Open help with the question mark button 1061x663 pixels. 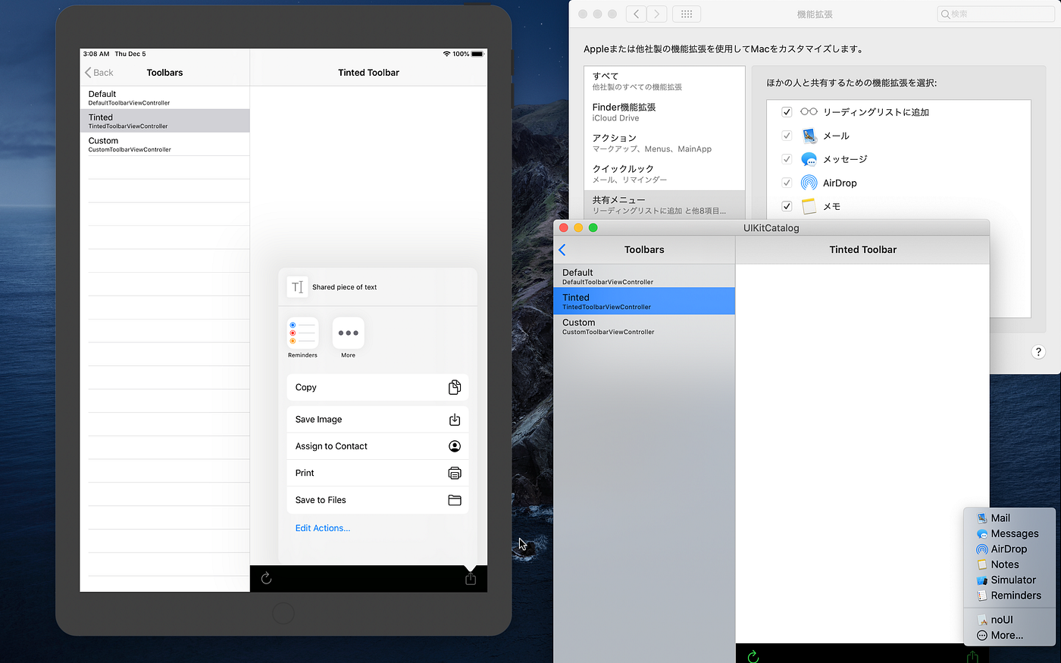click(x=1038, y=352)
